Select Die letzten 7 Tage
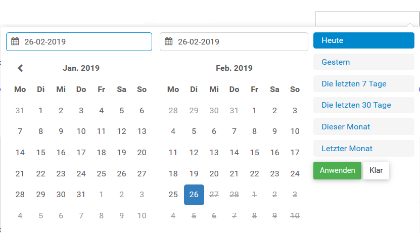This screenshot has width=420, height=233. (363, 84)
